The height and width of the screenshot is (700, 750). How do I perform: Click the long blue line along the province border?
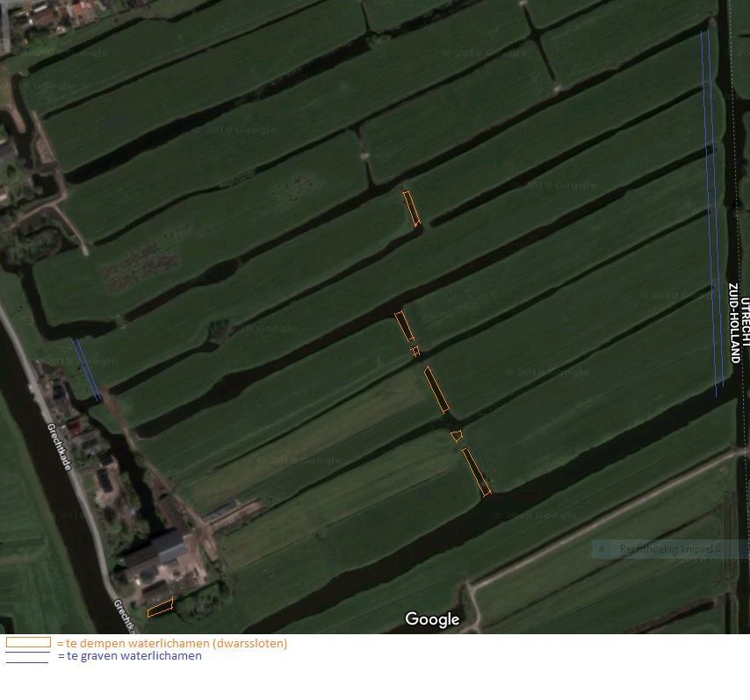pyautogui.click(x=711, y=211)
